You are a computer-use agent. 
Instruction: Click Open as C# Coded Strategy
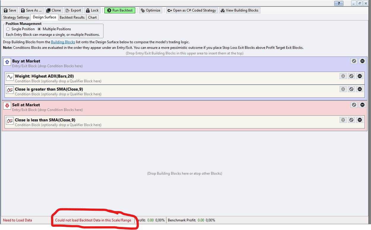(192, 10)
